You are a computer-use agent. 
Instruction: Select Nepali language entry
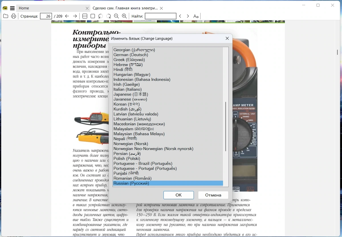[168, 139]
